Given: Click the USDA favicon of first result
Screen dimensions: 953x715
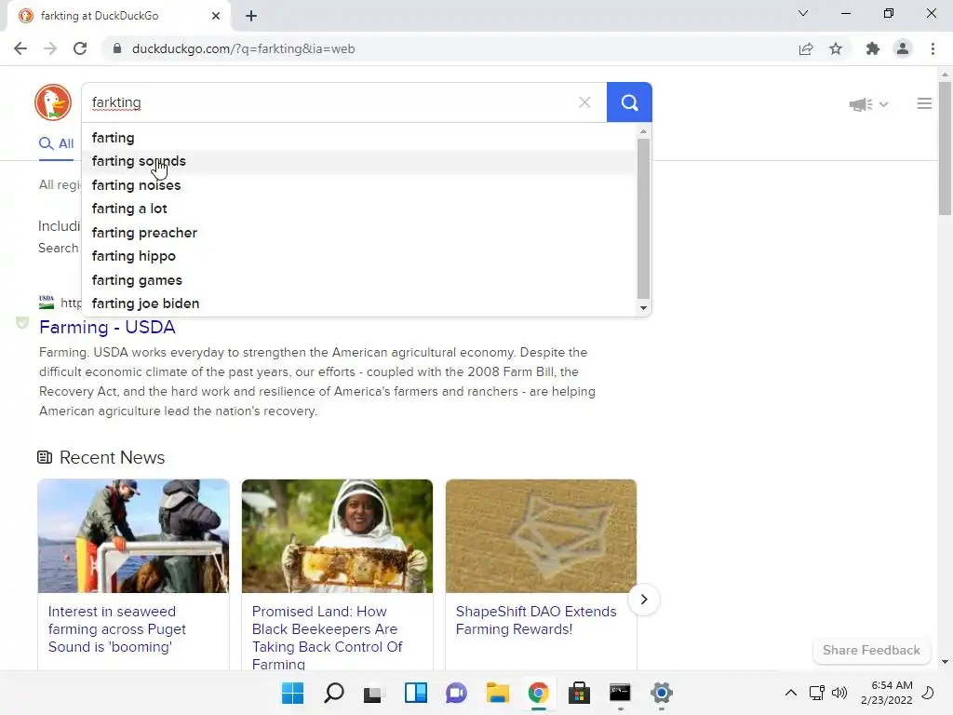Looking at the screenshot, I should click(47, 303).
